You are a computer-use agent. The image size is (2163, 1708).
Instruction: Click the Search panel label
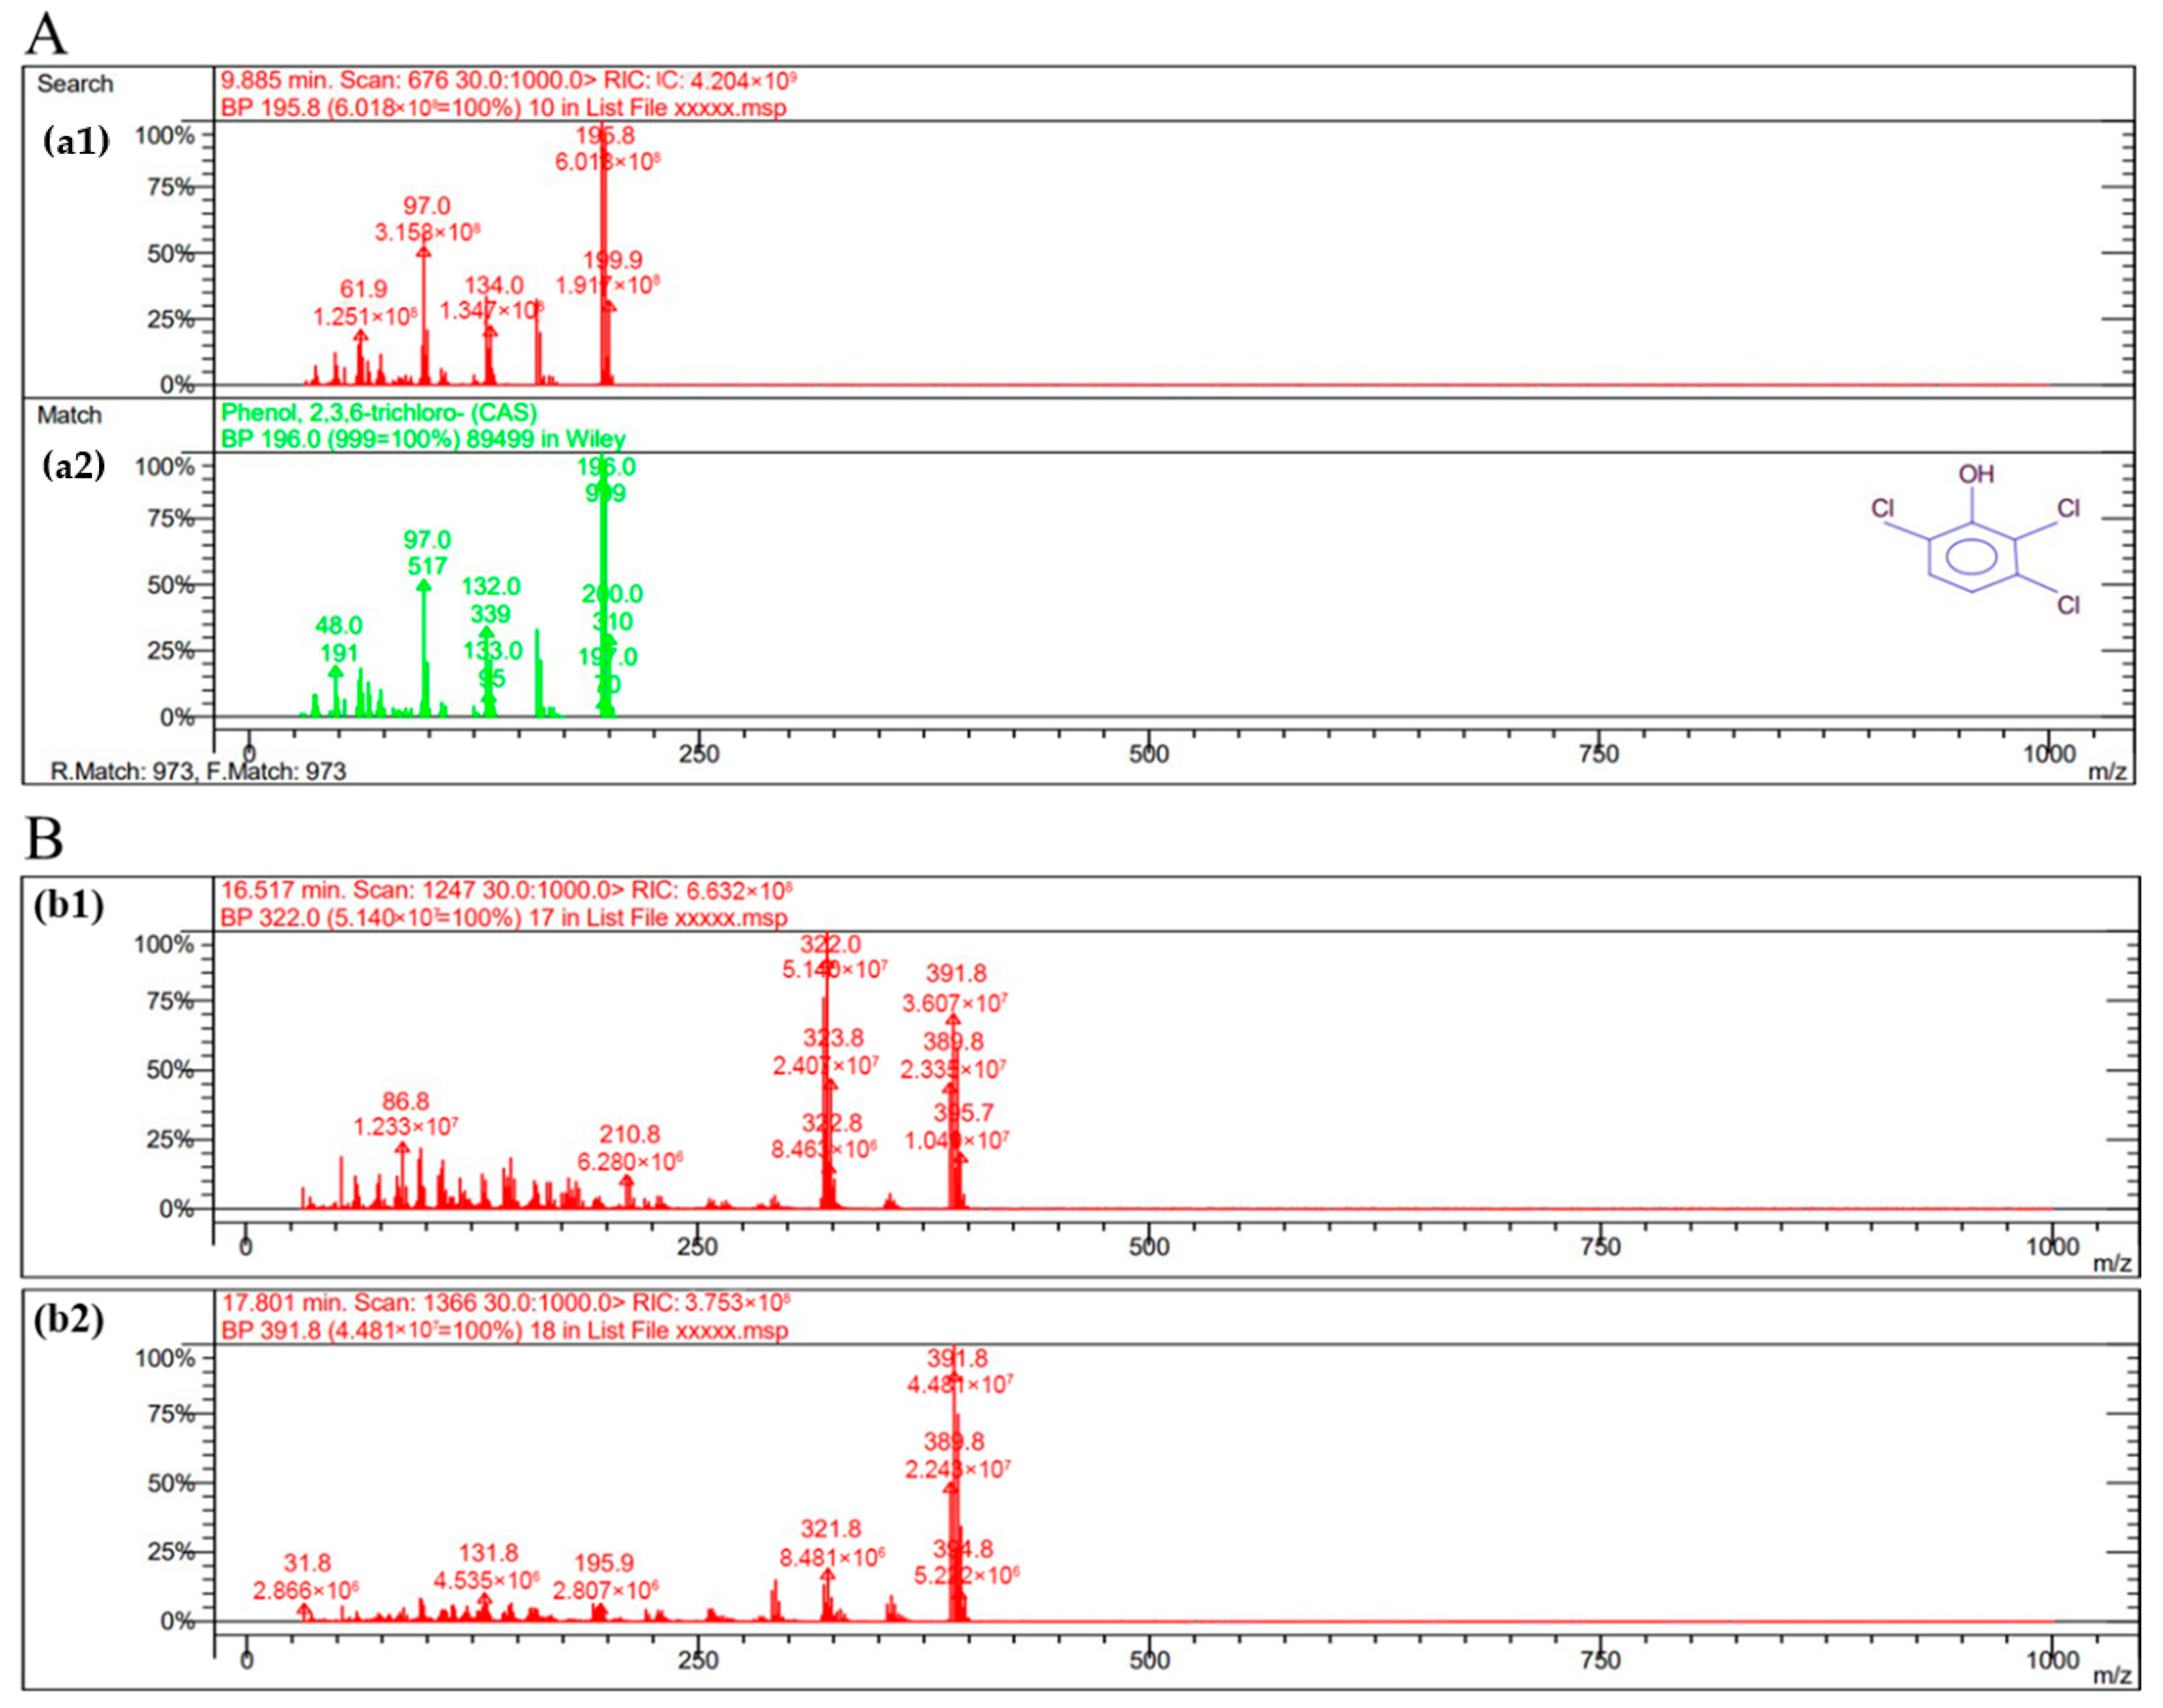pyautogui.click(x=75, y=84)
